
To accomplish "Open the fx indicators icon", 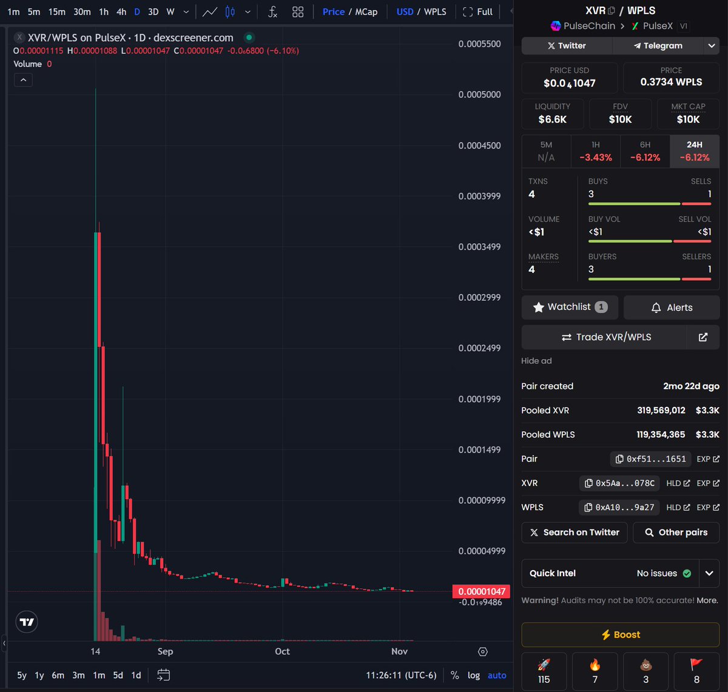I will 272,12.
